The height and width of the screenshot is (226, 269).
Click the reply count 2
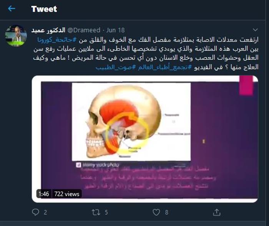pyautogui.click(x=45, y=212)
